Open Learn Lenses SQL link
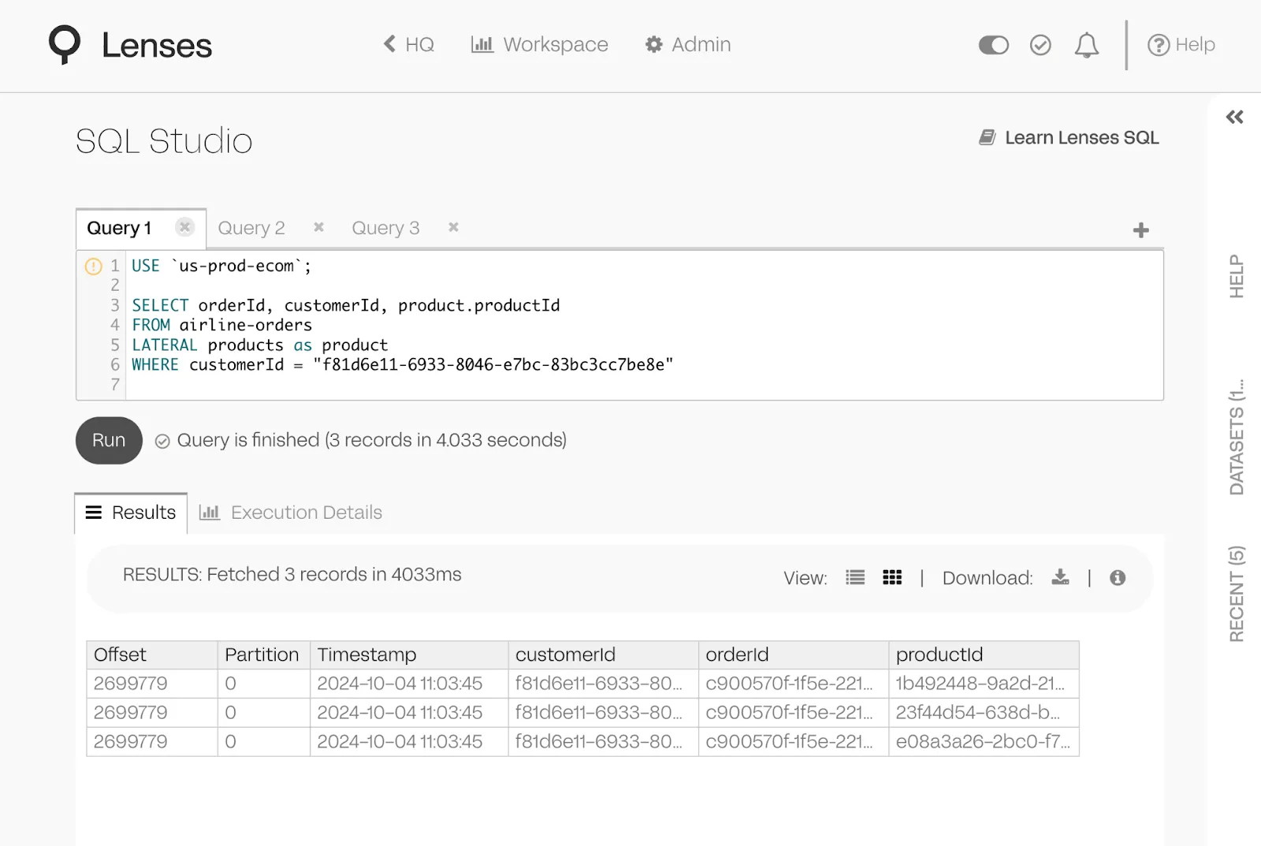The width and height of the screenshot is (1261, 846). pos(1069,137)
